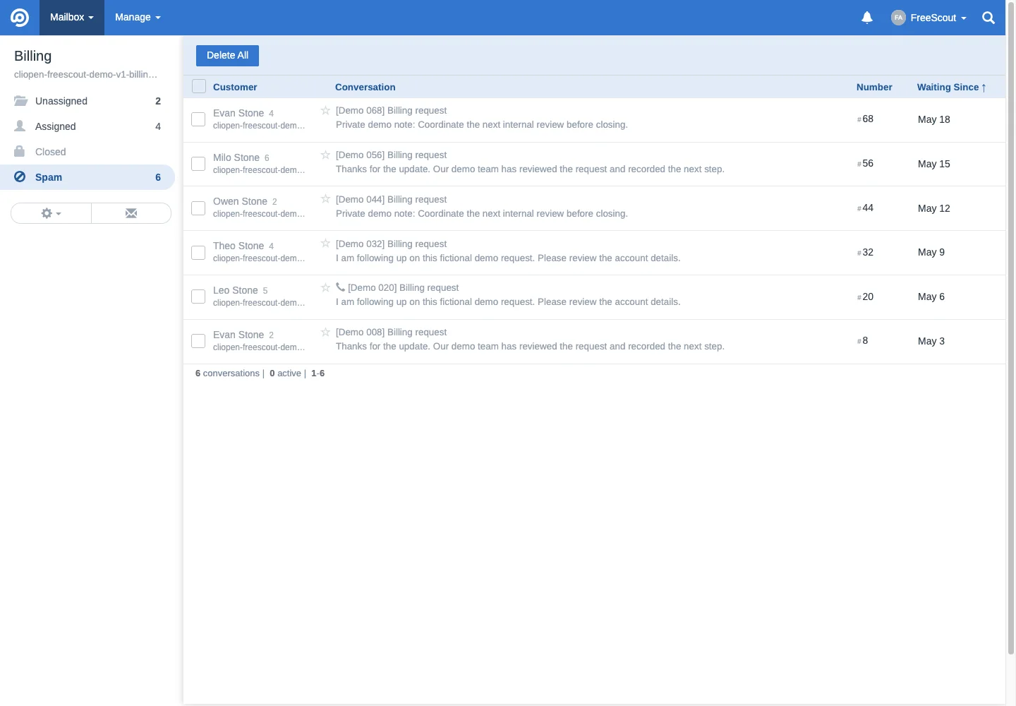Click customer name Theo Stone
The width and height of the screenshot is (1016, 706).
238,246
